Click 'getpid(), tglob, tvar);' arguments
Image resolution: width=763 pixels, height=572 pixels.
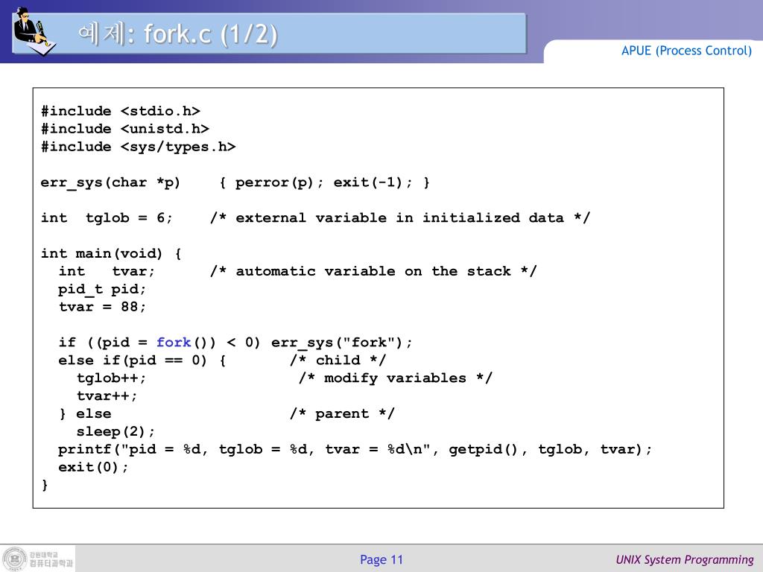click(551, 449)
